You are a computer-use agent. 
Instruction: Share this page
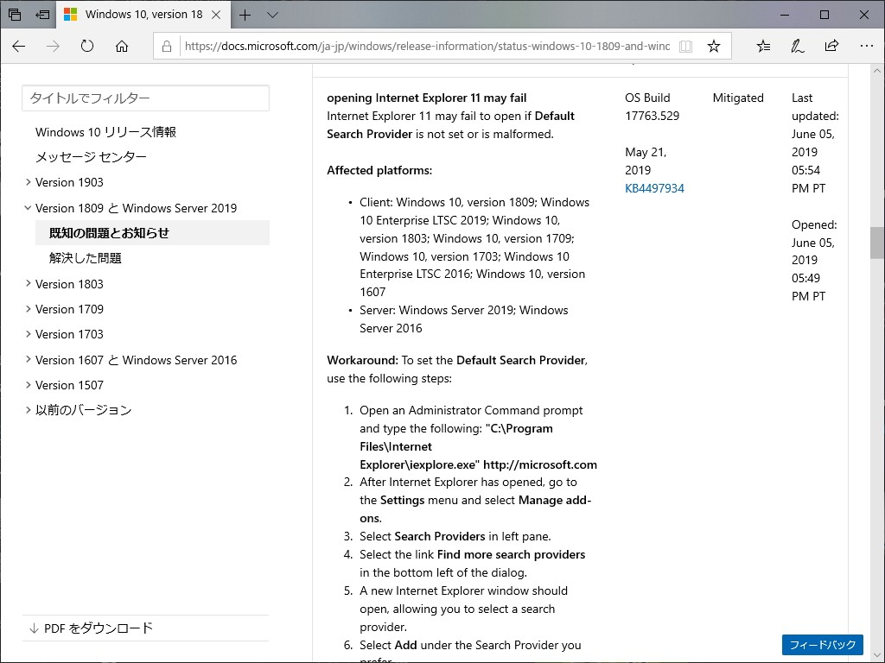(x=831, y=46)
